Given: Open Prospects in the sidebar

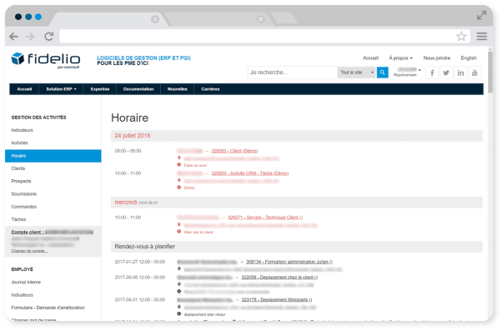Looking at the screenshot, I should [21, 181].
